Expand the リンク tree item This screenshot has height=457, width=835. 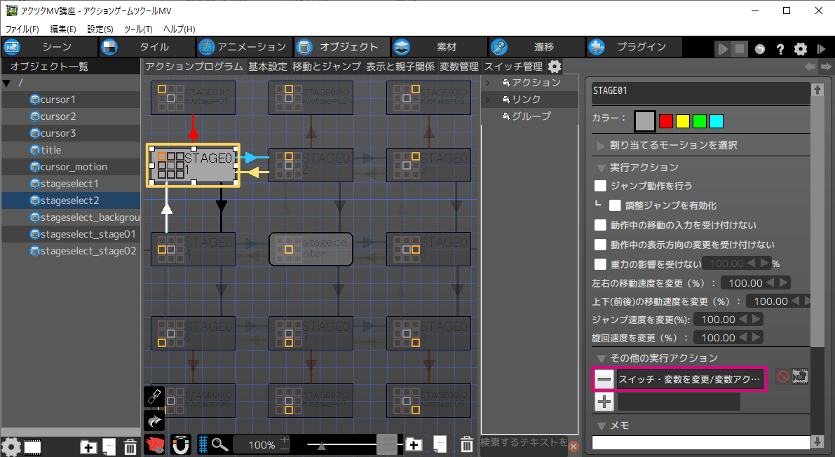click(487, 100)
